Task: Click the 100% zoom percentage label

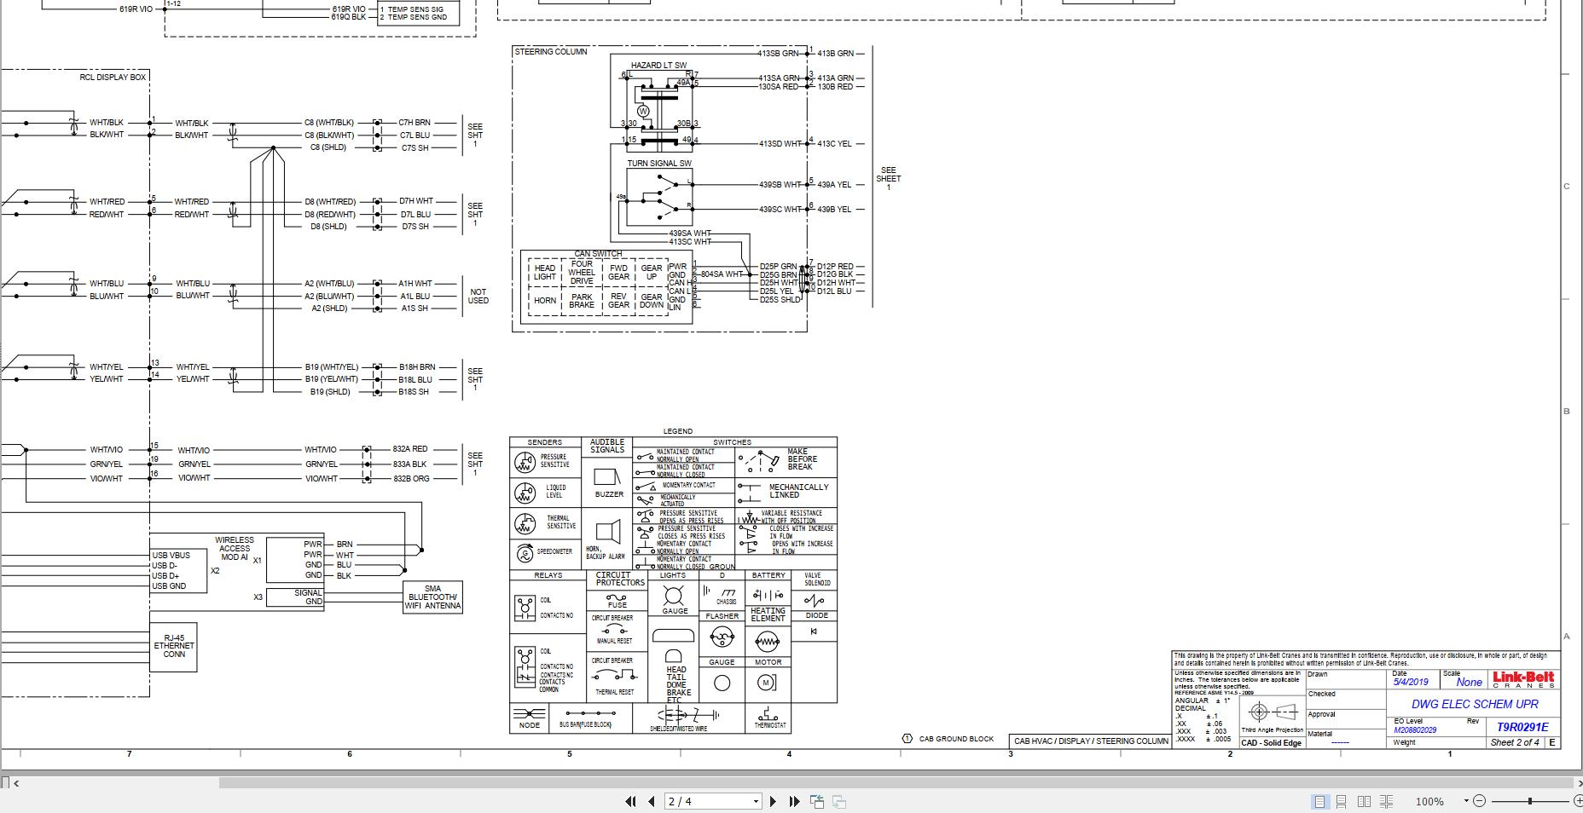Action: pos(1427,801)
